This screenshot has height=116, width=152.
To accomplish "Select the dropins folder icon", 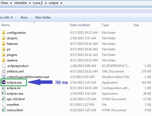I will (4, 38).
